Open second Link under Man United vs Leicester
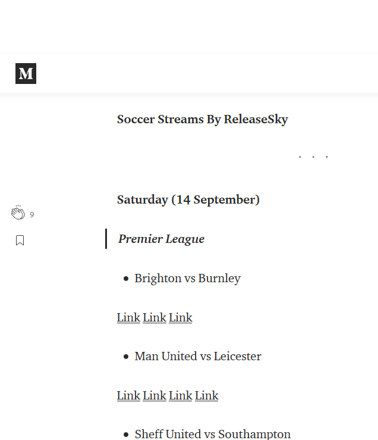The width and height of the screenshot is (378, 440). pos(155,396)
